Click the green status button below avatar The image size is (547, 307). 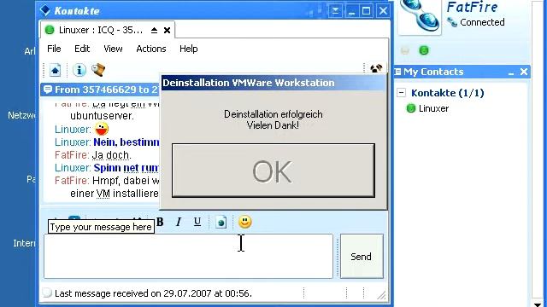click(x=424, y=50)
